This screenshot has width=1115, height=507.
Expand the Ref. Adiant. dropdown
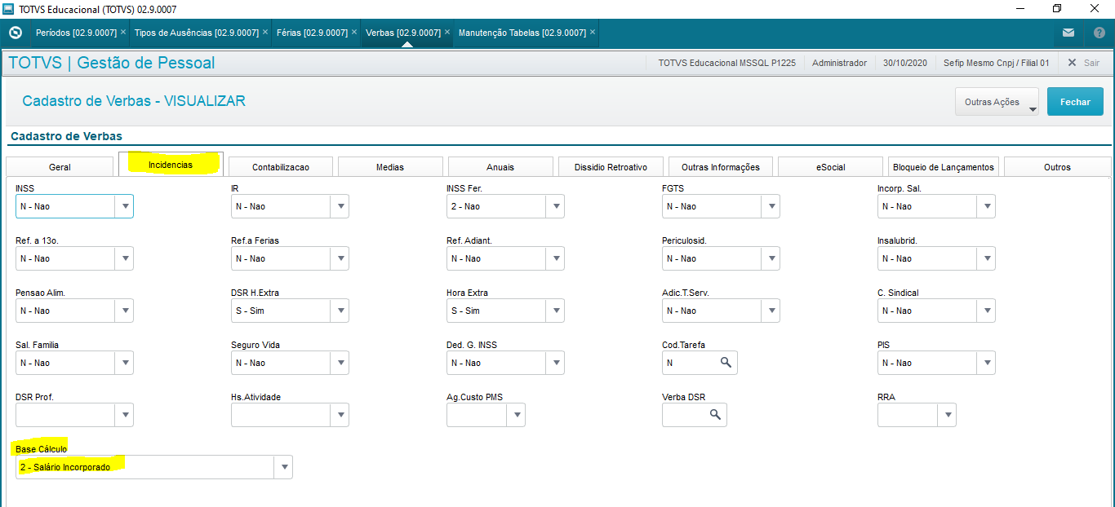(x=556, y=258)
